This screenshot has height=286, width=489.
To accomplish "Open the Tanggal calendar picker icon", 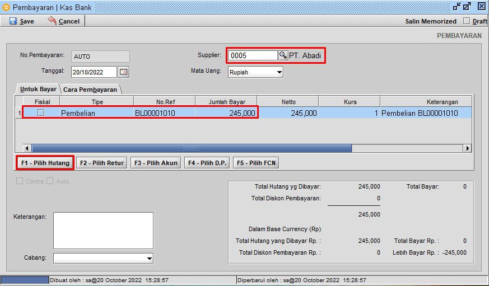I will tap(123, 72).
